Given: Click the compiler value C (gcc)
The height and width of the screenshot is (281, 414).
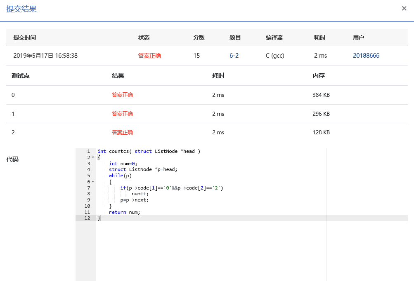Looking at the screenshot, I should pyautogui.click(x=275, y=56).
